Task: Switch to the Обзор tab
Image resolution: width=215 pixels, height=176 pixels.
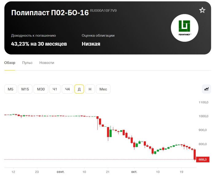Action: click(x=10, y=63)
